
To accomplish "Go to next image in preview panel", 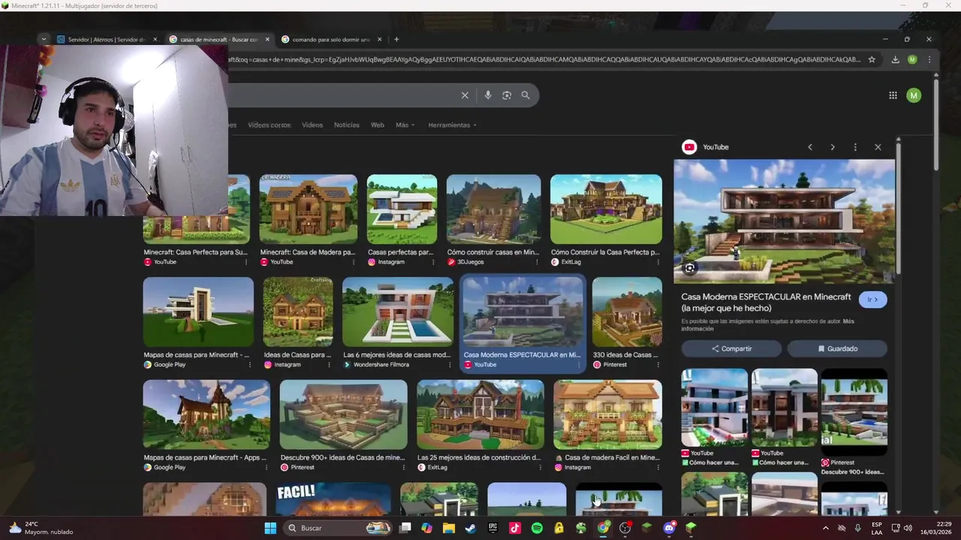I will point(833,147).
